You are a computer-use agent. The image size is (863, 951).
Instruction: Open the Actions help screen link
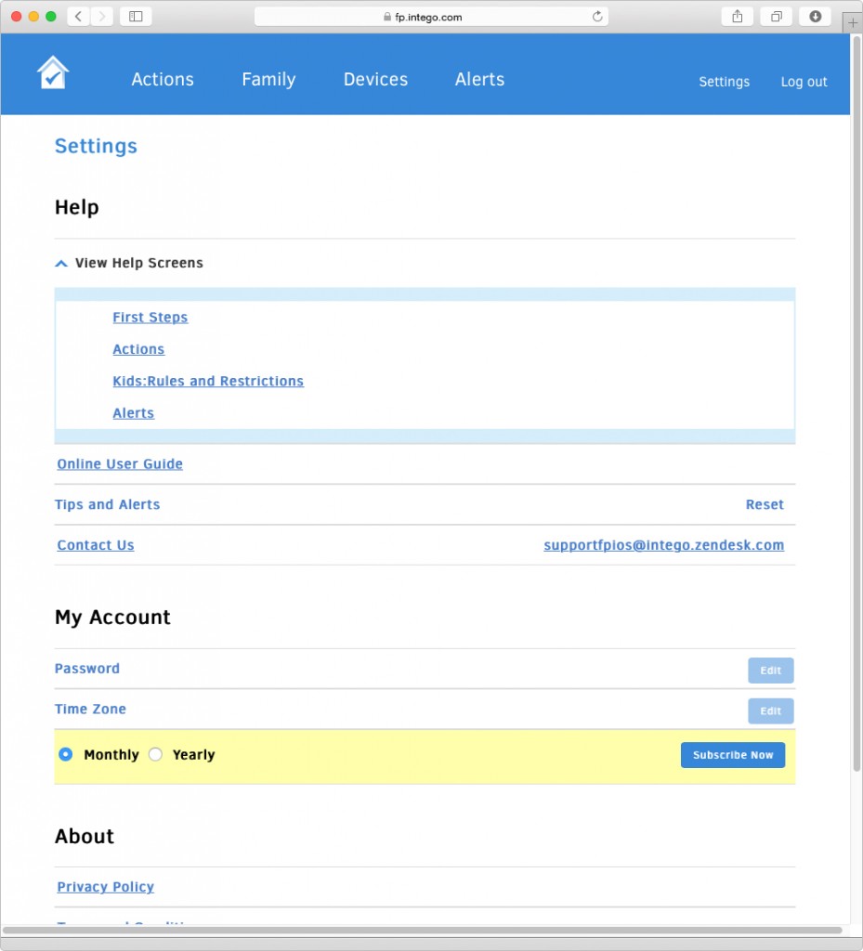coord(138,349)
